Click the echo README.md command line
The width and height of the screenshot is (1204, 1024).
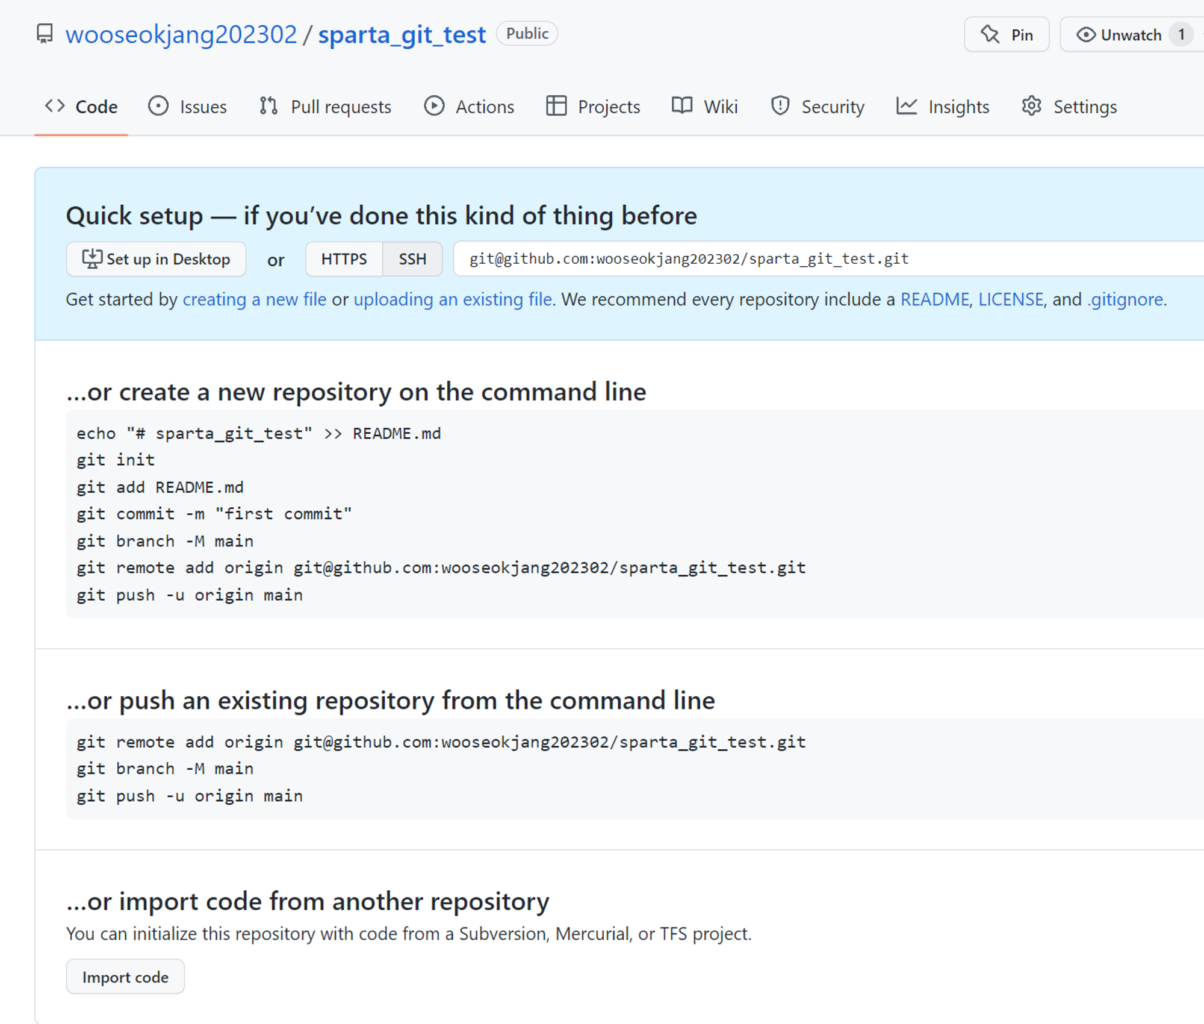tap(259, 434)
